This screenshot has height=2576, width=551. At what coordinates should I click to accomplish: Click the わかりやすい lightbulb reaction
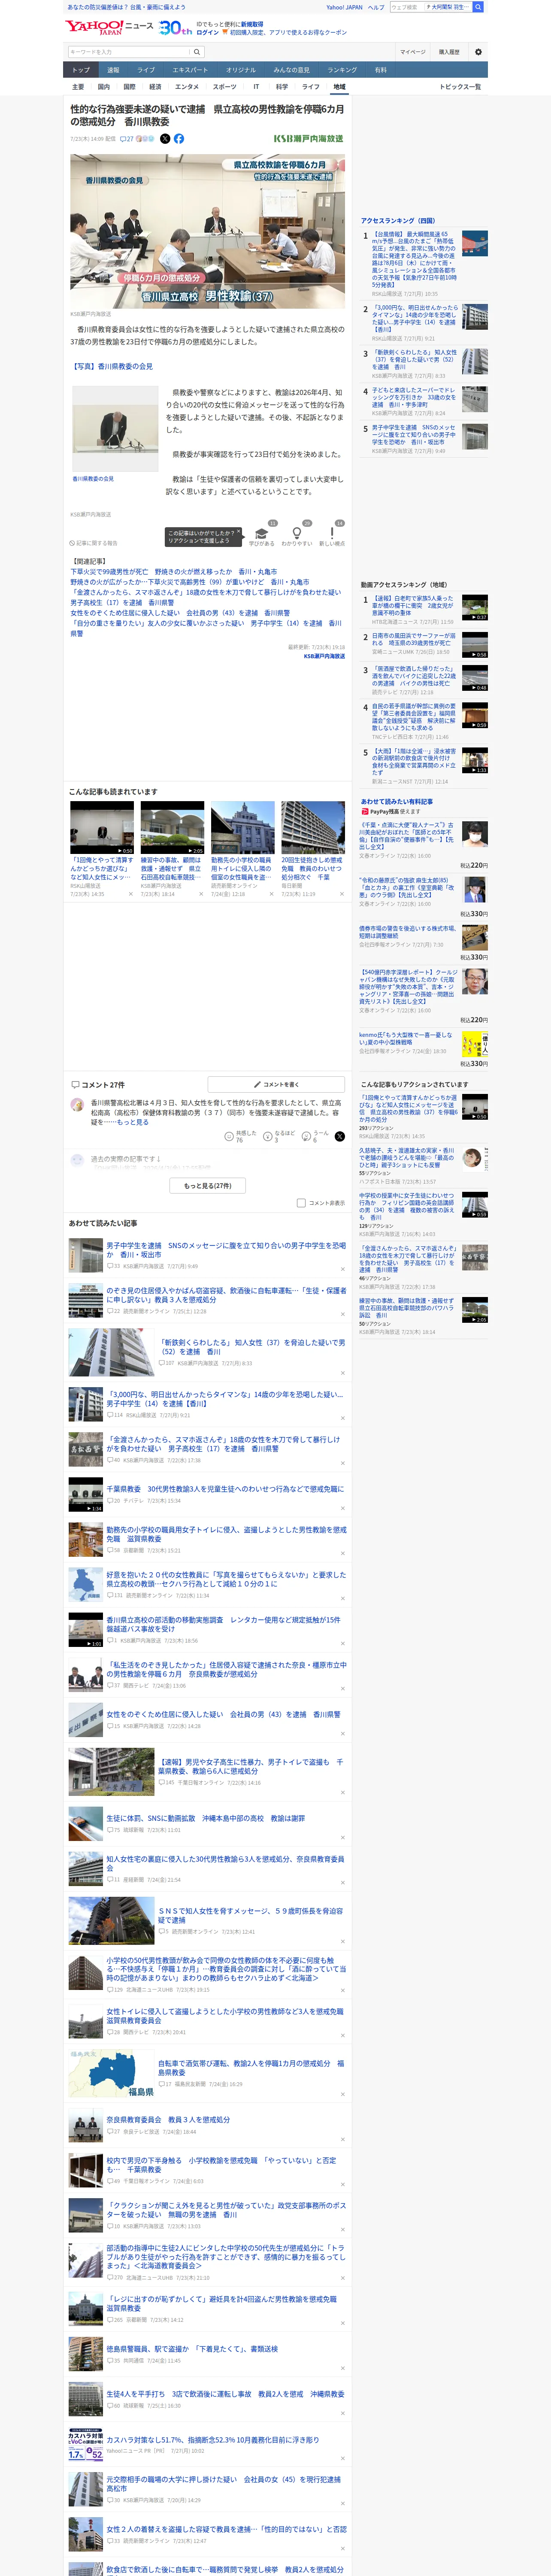coord(297,535)
